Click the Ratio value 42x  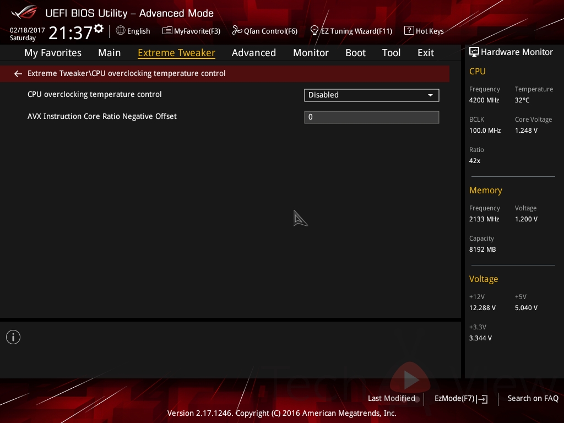(475, 160)
